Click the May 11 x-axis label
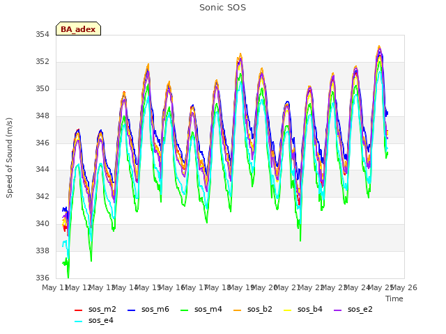This screenshot has height=334, width=446. [55, 287]
